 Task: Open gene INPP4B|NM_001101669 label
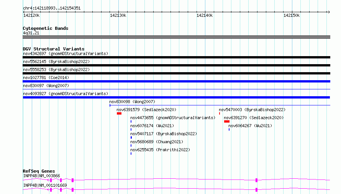click(x=45, y=185)
